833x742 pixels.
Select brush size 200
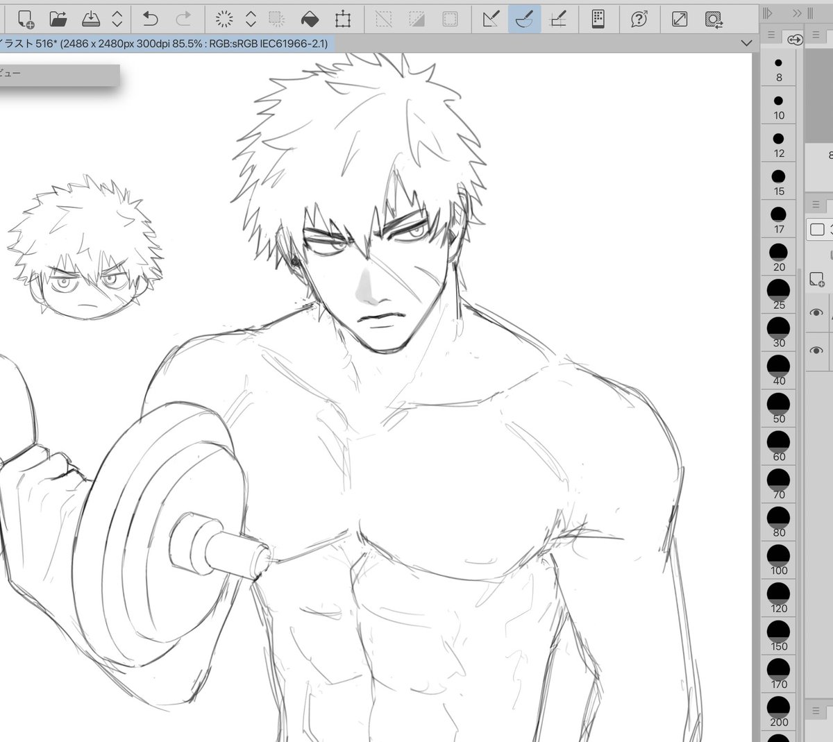[779, 713]
